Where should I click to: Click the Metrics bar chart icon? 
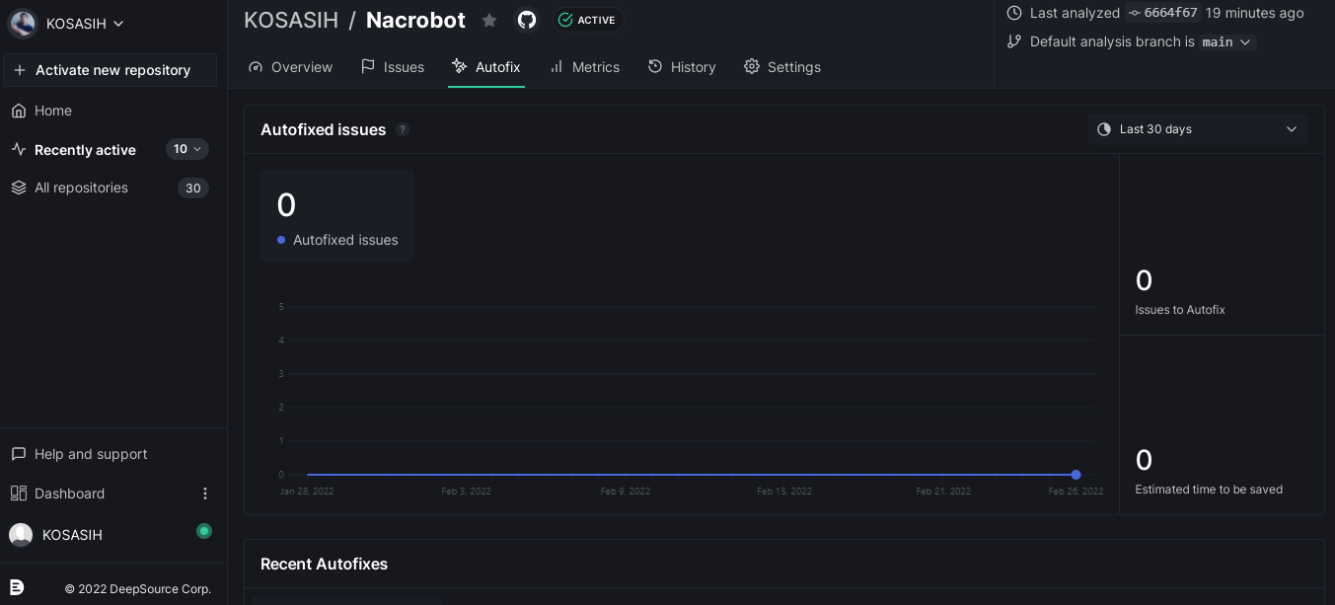[556, 66]
